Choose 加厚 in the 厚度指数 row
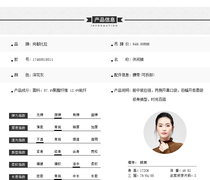This screenshot has height=180, width=210. point(94,127)
